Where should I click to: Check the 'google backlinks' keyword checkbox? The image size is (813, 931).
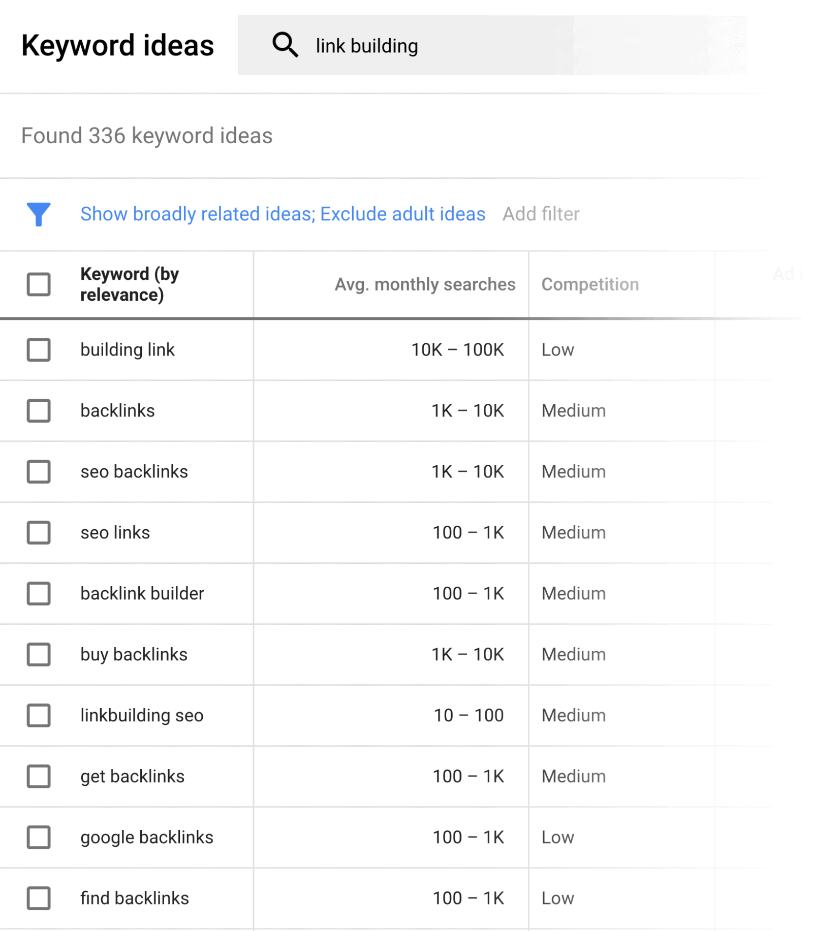pyautogui.click(x=38, y=838)
